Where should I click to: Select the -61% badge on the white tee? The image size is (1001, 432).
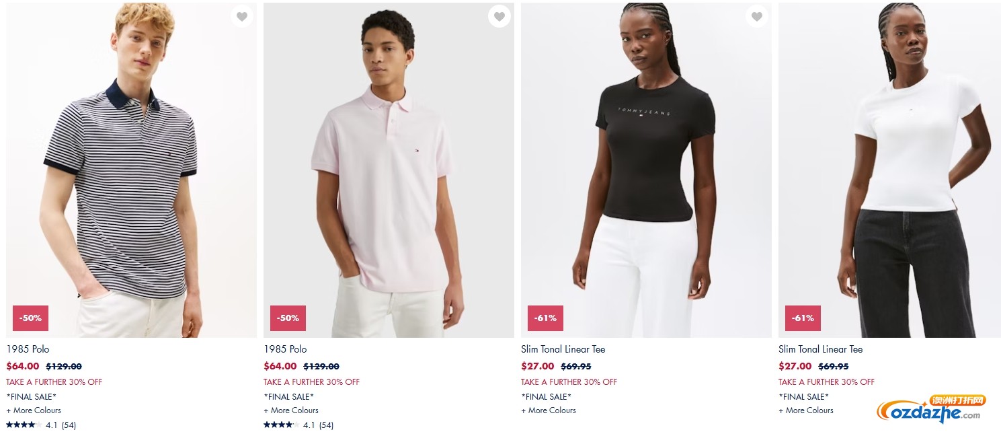(803, 318)
